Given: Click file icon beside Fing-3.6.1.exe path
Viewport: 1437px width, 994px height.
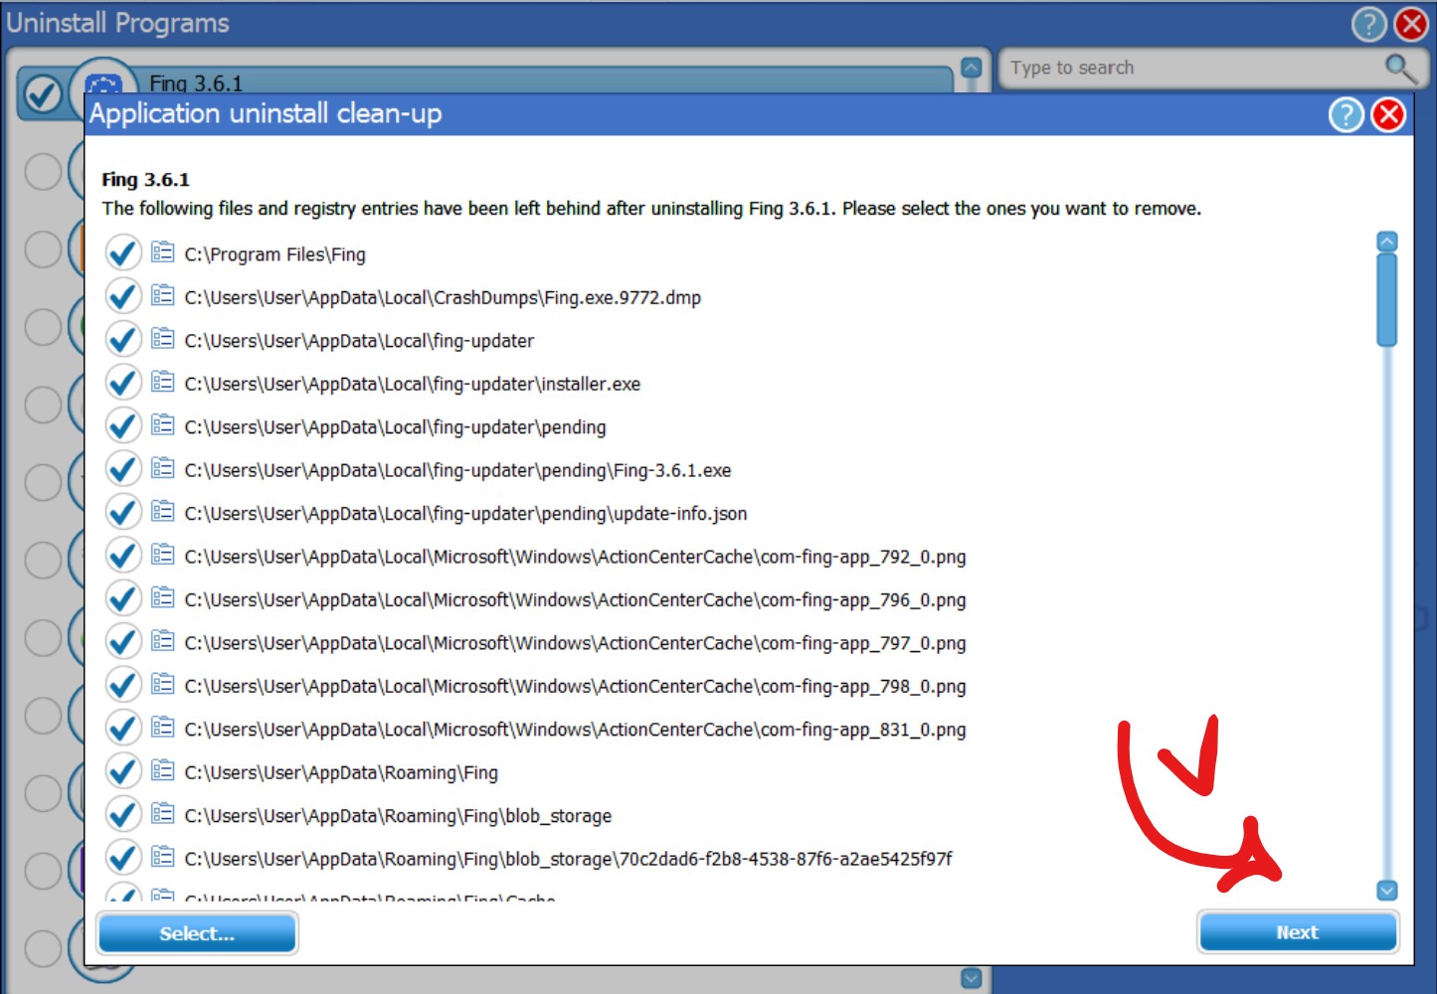Looking at the screenshot, I should [163, 468].
